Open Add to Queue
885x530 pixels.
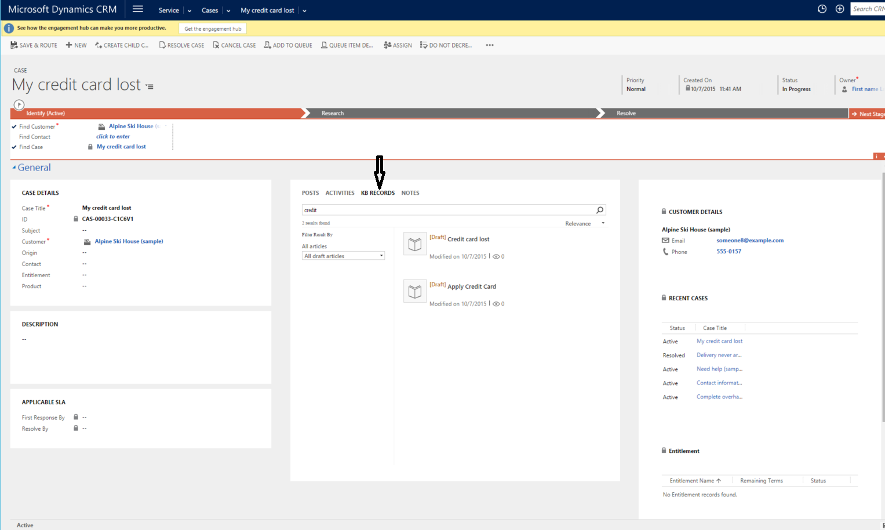click(x=288, y=45)
